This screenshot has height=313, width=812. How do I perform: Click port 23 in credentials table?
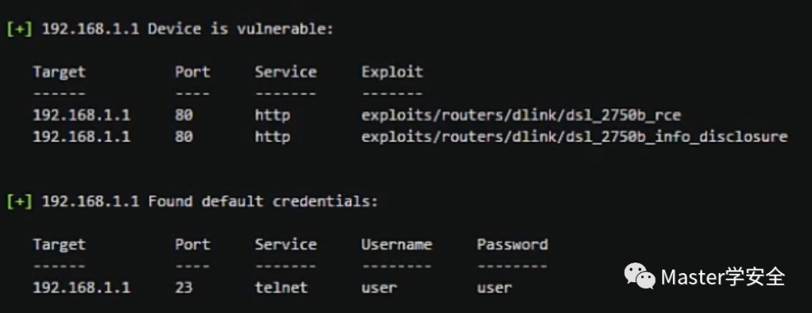point(184,287)
